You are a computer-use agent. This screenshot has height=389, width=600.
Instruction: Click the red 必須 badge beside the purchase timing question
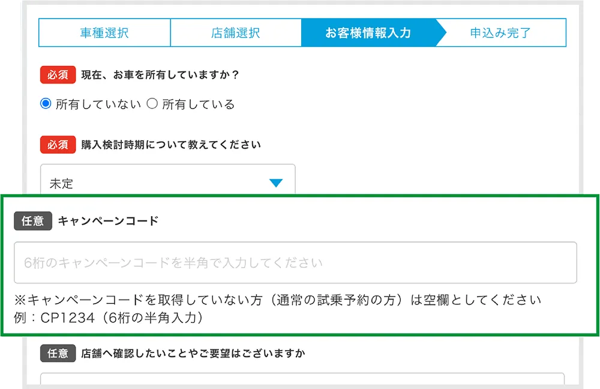tap(58, 145)
